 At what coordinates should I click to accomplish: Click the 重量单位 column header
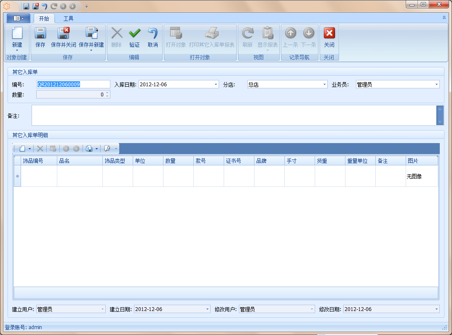360,161
